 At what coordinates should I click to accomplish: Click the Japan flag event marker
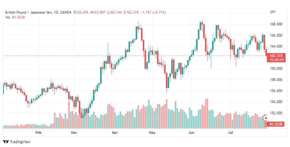[266, 118]
